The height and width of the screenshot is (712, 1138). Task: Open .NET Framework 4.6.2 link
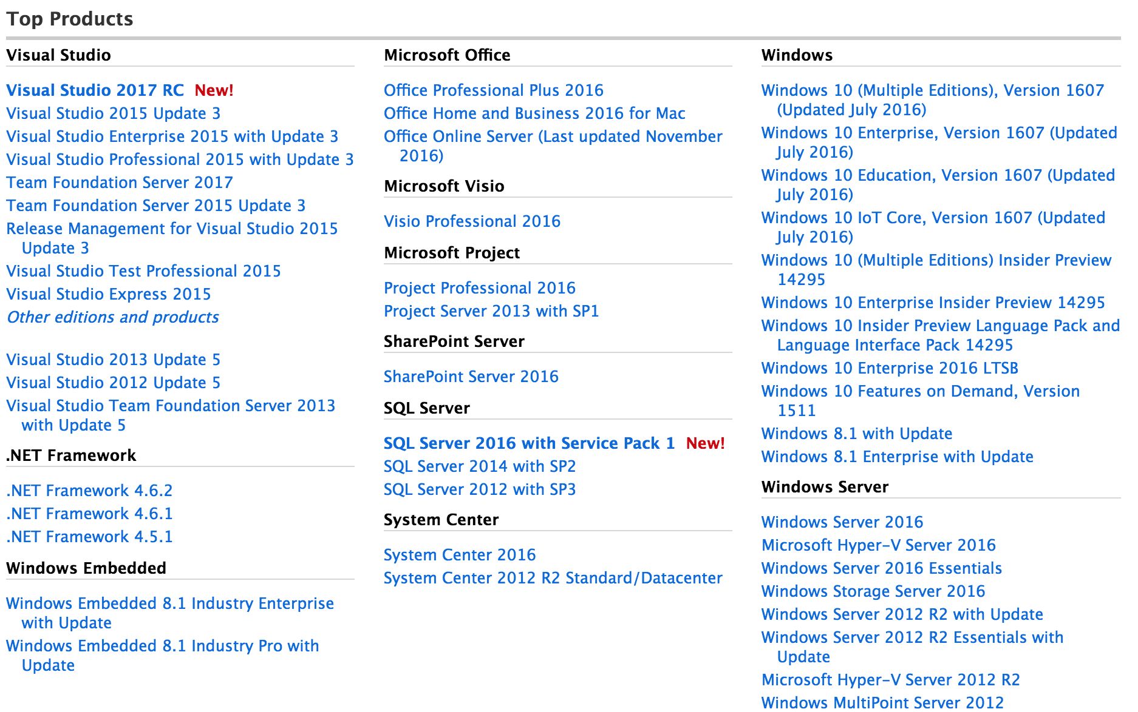(x=89, y=491)
